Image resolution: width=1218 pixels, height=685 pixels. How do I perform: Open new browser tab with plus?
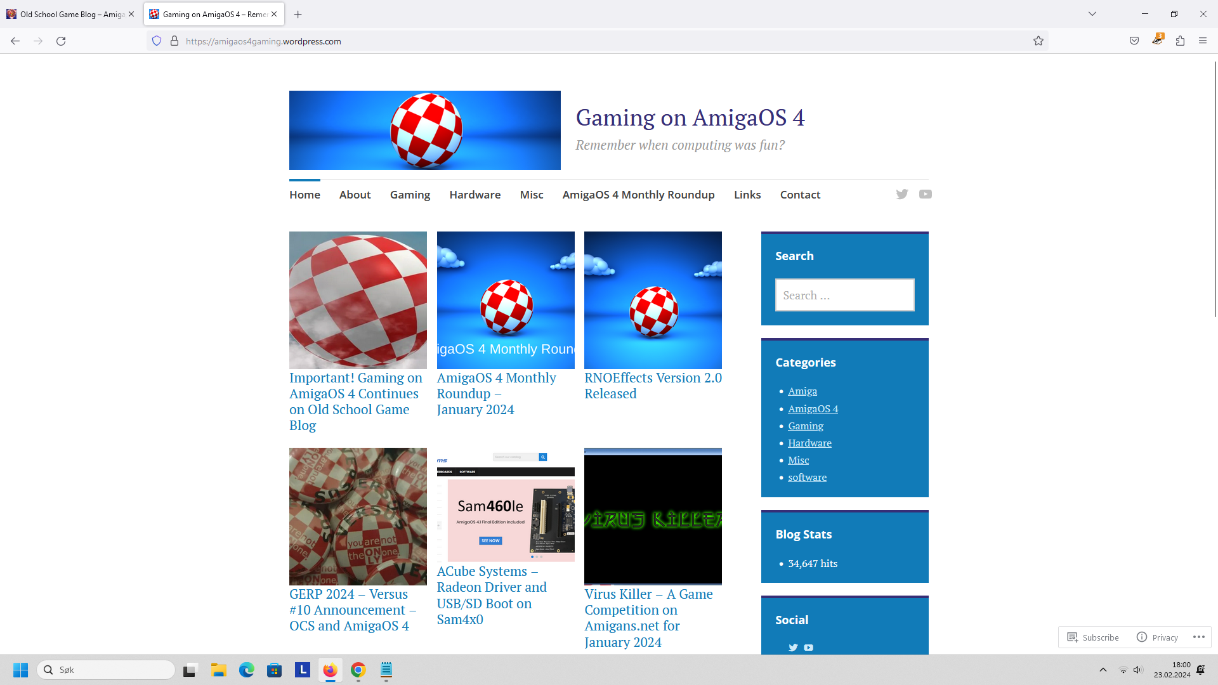point(298,14)
